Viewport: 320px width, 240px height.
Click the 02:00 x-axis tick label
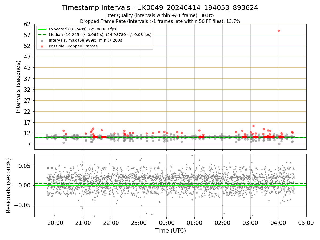[222, 223]
